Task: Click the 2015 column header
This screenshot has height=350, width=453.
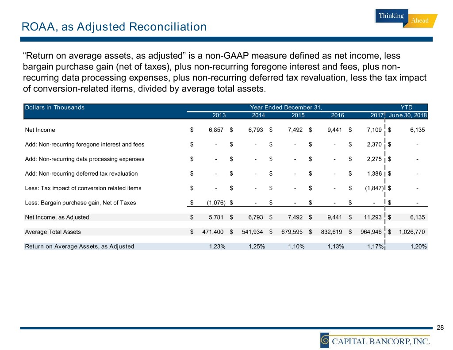Action: (x=298, y=115)
